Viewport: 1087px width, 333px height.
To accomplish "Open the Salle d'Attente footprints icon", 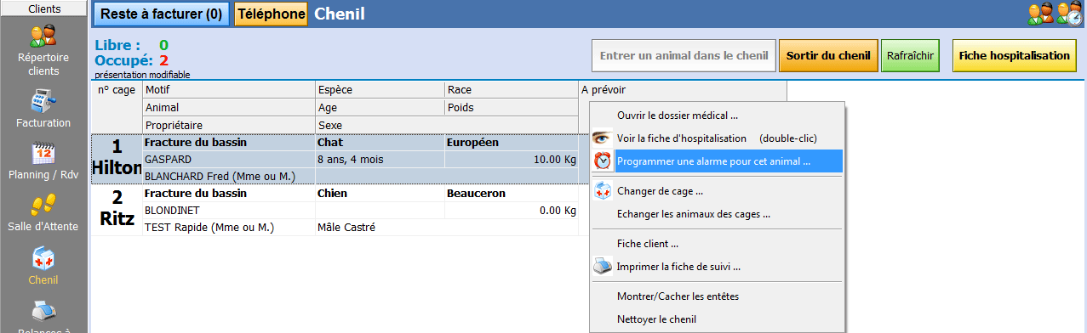I will (43, 206).
